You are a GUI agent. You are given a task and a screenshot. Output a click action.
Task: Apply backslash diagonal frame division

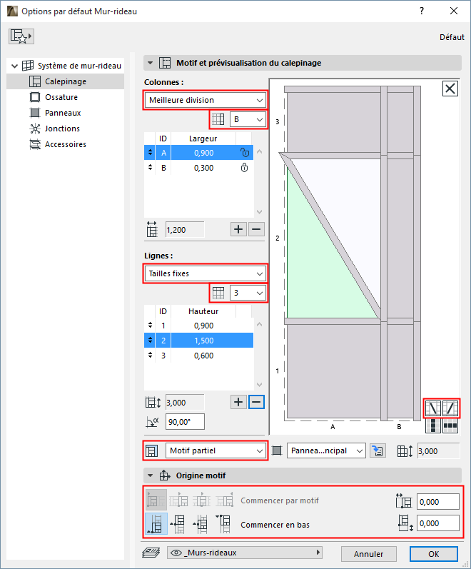click(433, 408)
